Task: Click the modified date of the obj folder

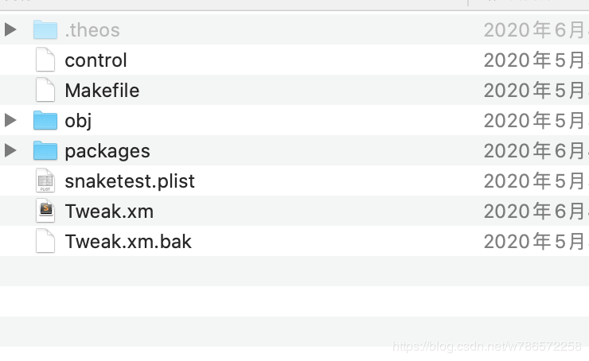Action: pyautogui.click(x=536, y=120)
